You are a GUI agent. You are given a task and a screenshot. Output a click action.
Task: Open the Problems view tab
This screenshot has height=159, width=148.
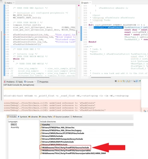(x=9, y=82)
